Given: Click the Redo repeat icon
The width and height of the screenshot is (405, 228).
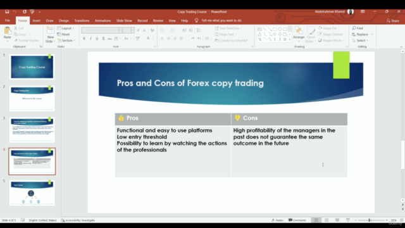Looking at the screenshot, I should point(25,11).
